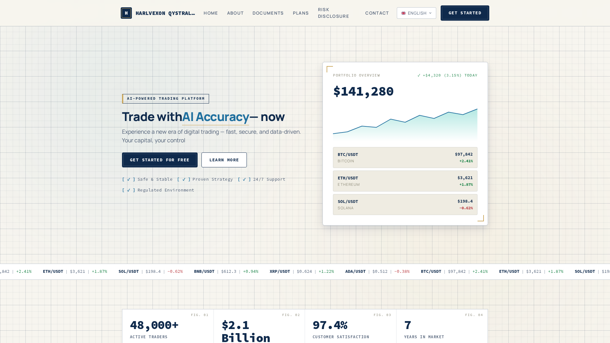610x343 pixels.
Task: Navigate to Risk Disclosure
Action: 333,13
